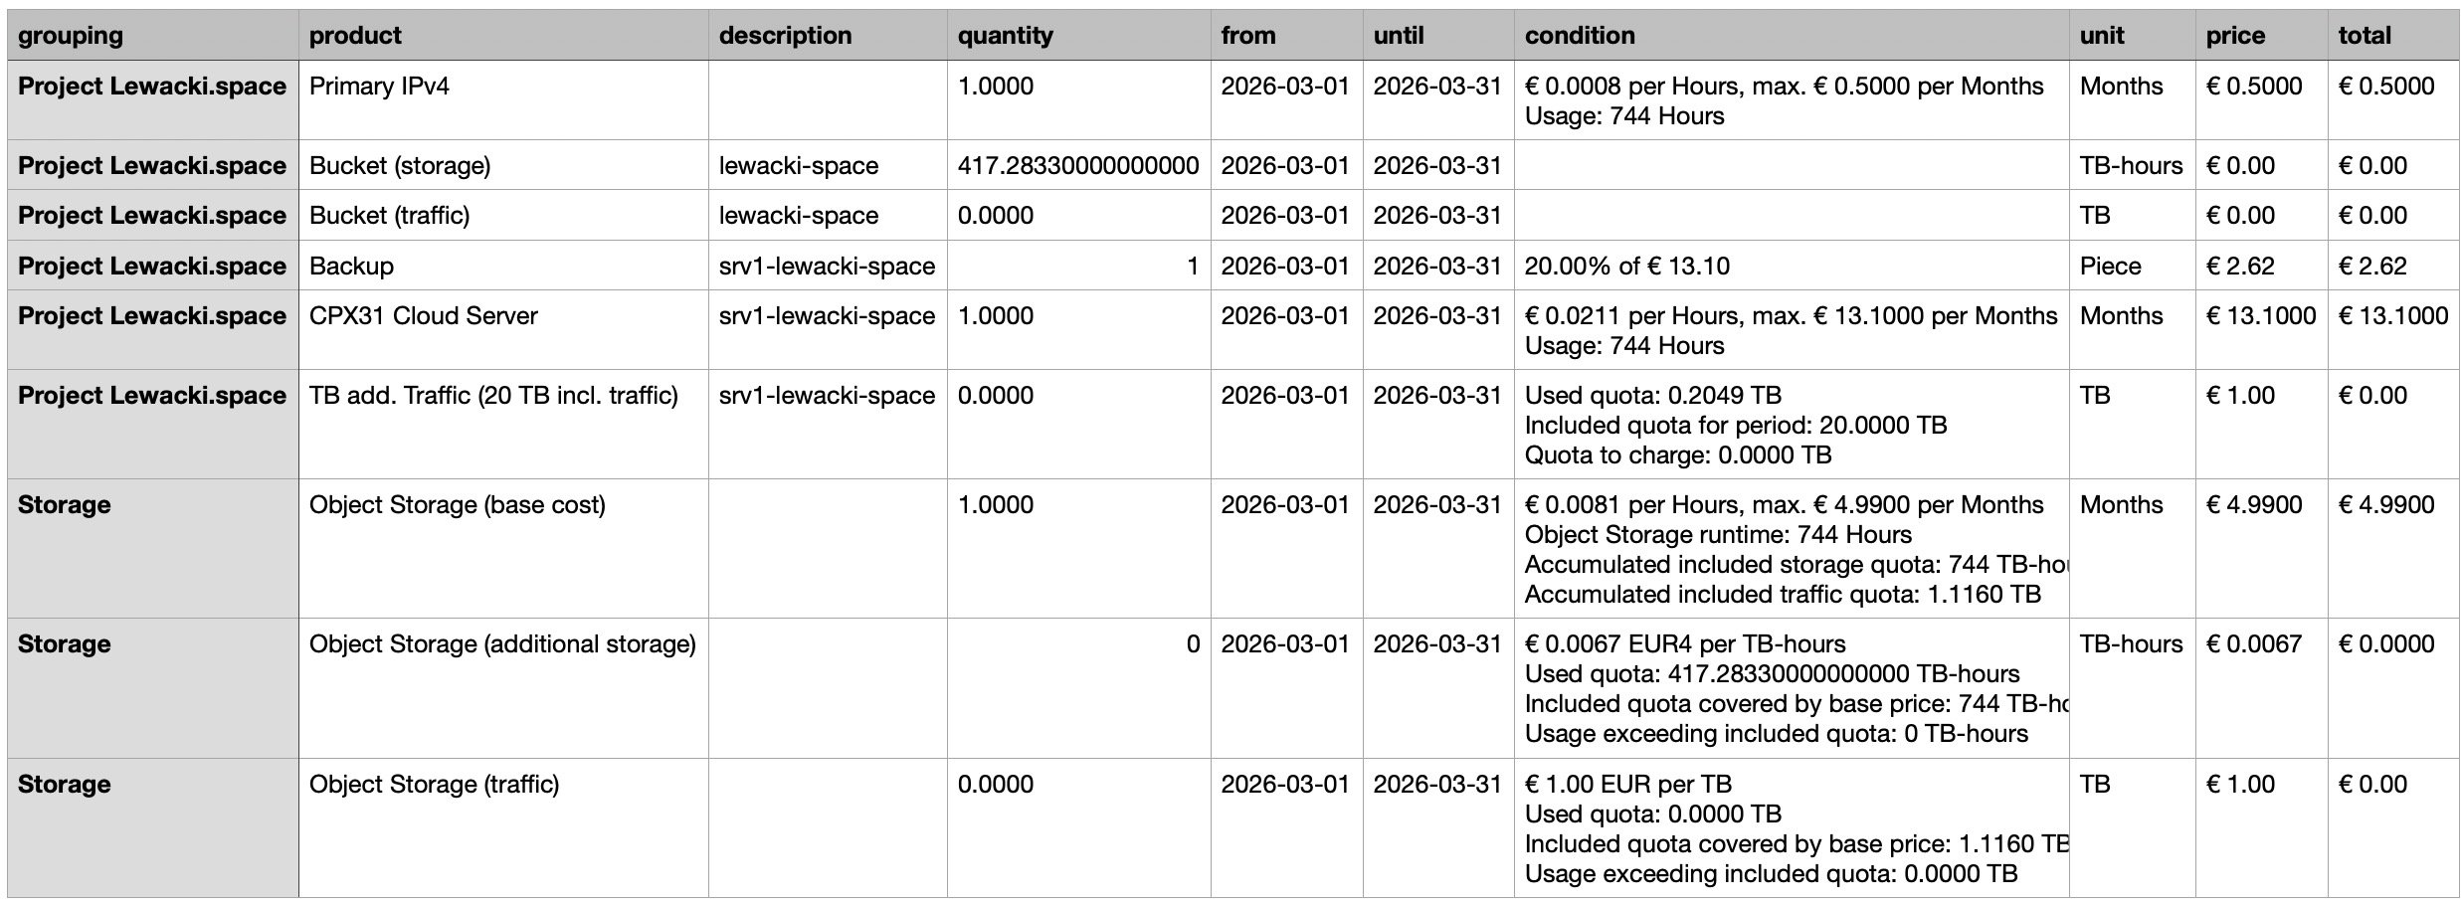Click the € 13.1000 total cell
This screenshot has height=907, width=2461.
pyautogui.click(x=2393, y=330)
